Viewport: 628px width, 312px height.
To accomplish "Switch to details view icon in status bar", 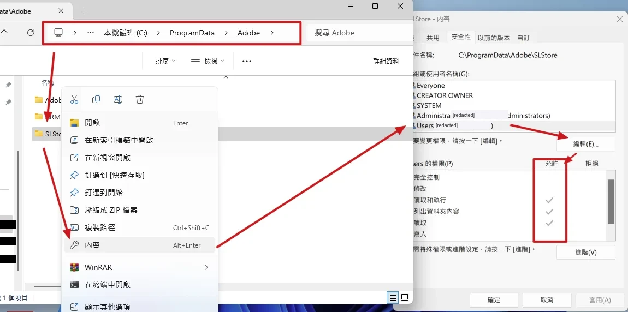I will point(393,298).
